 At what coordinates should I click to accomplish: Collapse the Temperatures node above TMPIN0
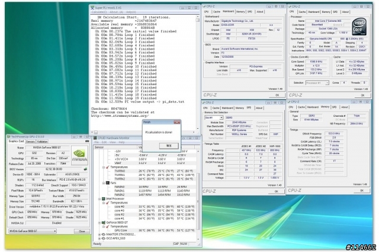pyautogui.click(x=104, y=167)
